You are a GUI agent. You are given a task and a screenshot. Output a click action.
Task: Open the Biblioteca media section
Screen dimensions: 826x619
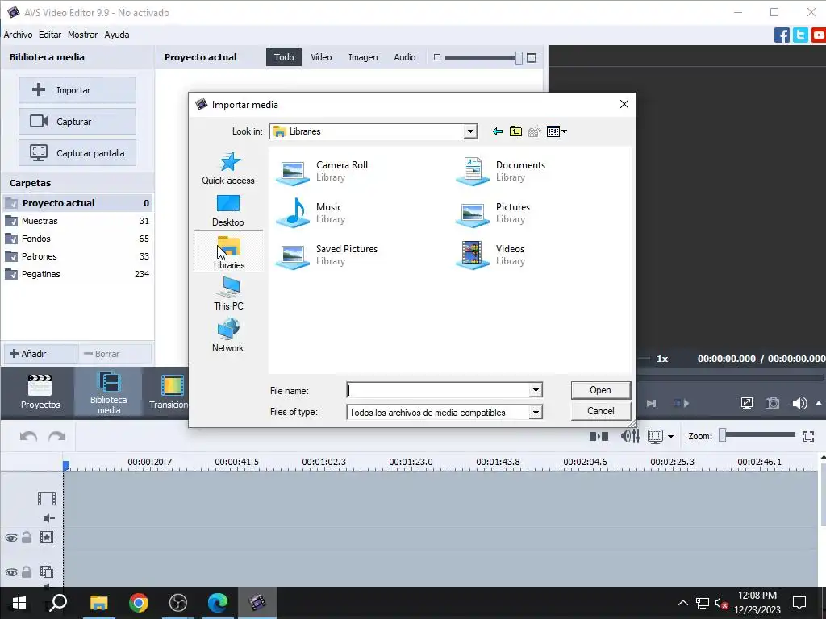[x=109, y=393]
